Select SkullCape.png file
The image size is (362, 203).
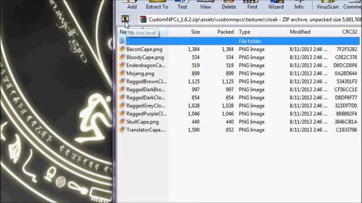point(143,122)
